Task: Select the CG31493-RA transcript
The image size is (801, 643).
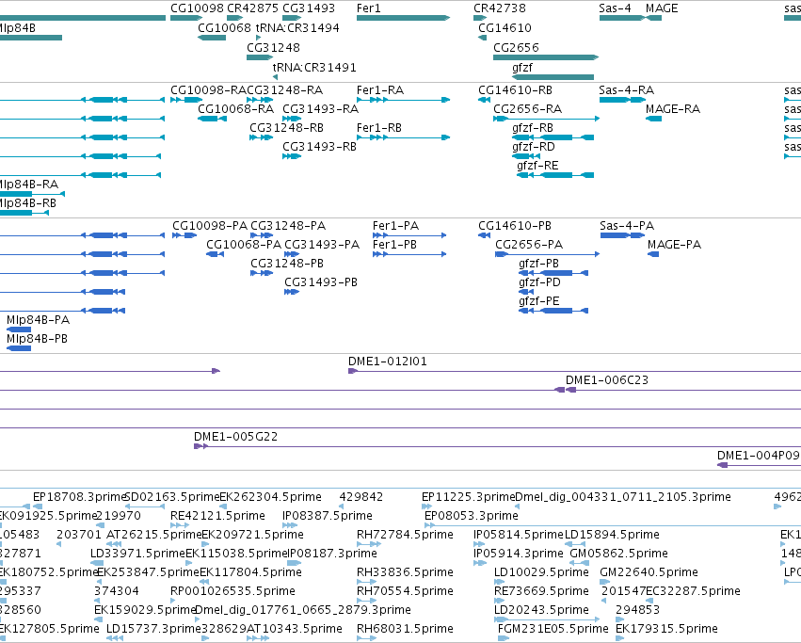Action: [292, 119]
